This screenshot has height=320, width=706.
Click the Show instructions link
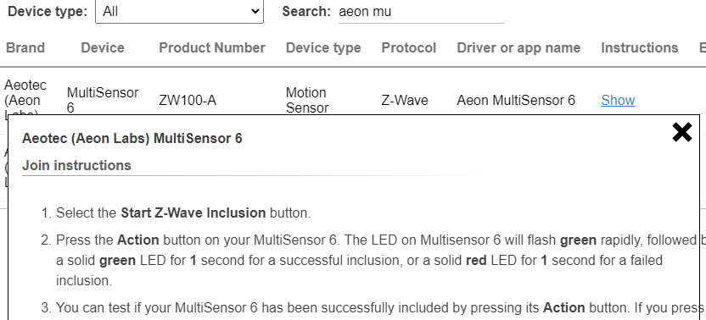618,100
